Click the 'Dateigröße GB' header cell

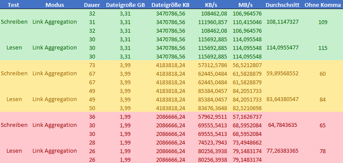(x=125, y=5)
